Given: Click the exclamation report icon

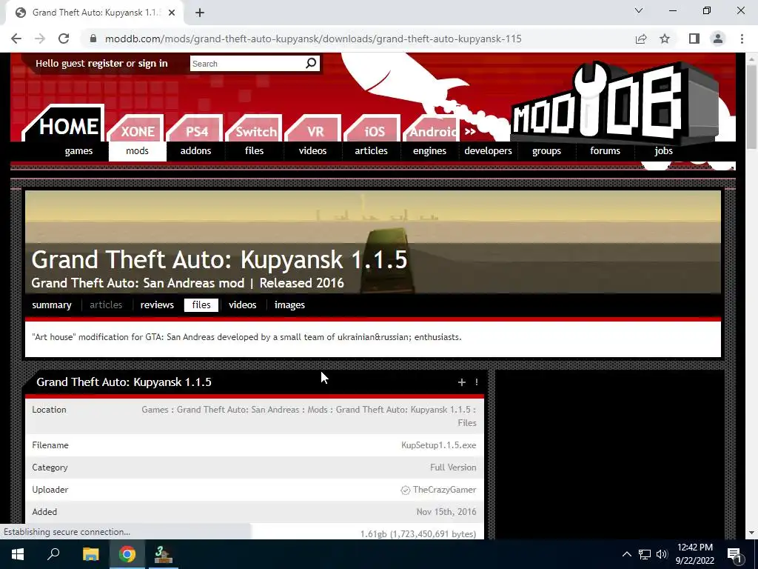Looking at the screenshot, I should pyautogui.click(x=477, y=382).
